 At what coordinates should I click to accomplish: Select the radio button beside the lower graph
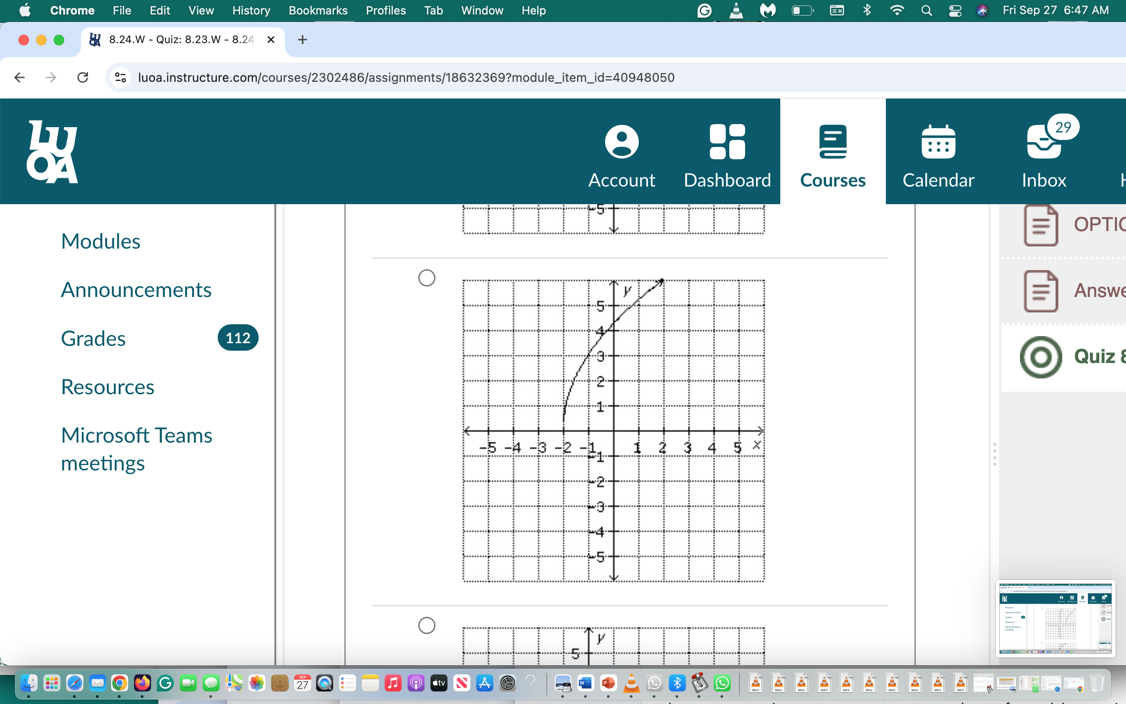point(426,625)
